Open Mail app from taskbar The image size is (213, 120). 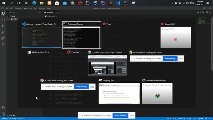[x=65, y=3]
